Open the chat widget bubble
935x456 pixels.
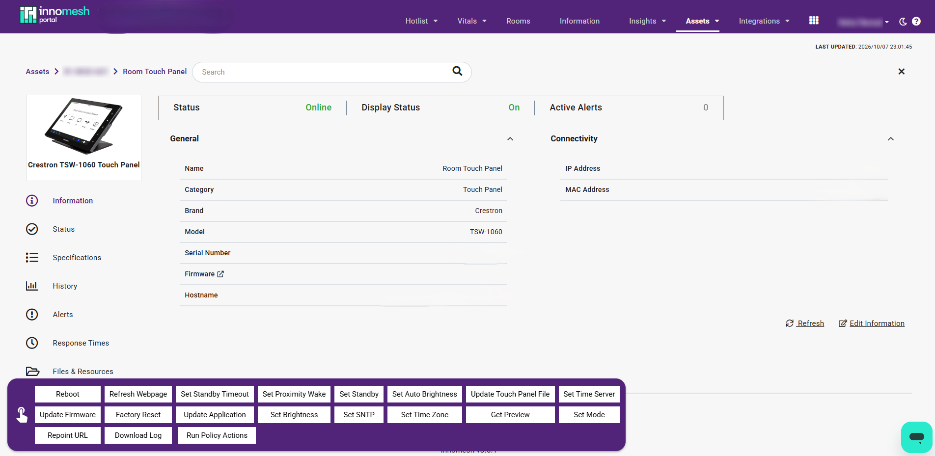(916, 437)
